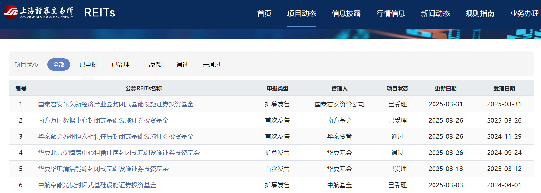This screenshot has width=541, height=193.
Task: Click 南方基金 manager cell
Action: (339, 120)
